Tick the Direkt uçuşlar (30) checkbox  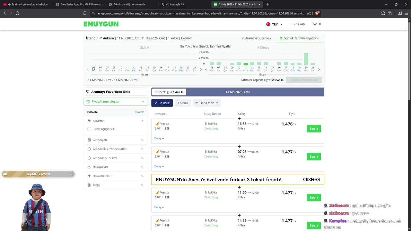tap(89, 129)
